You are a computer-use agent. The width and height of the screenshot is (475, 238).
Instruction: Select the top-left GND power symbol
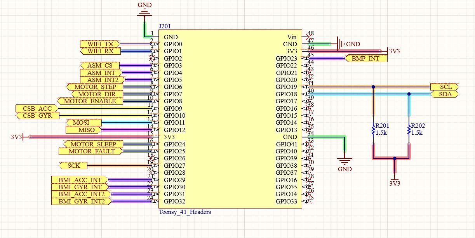[144, 11]
